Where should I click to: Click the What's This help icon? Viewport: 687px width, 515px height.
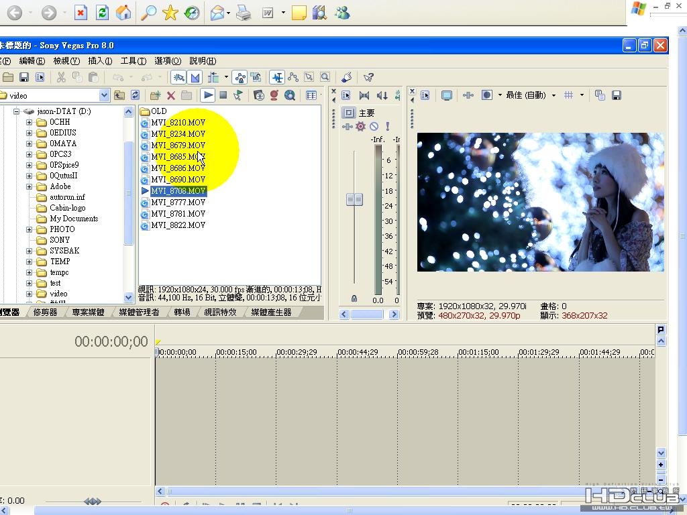[x=368, y=78]
